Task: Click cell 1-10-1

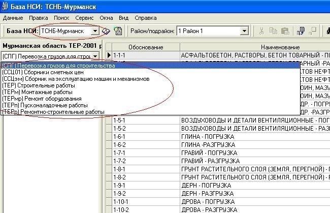Action: [146, 202]
